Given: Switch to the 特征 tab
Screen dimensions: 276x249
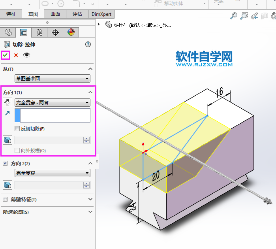Looking at the screenshot, I should pyautogui.click(x=11, y=14).
